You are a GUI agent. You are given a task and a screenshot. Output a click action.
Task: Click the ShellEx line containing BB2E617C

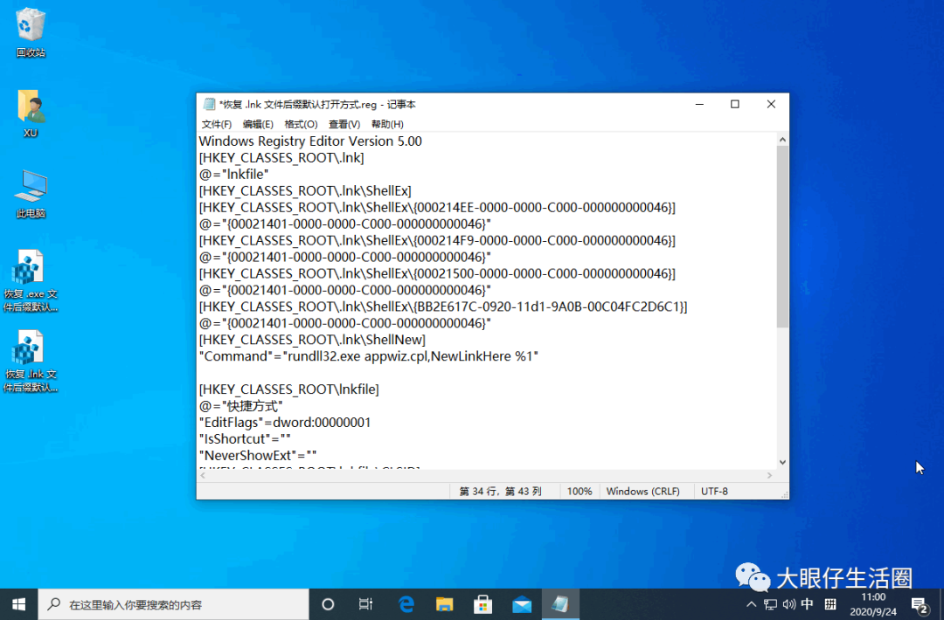pos(443,307)
